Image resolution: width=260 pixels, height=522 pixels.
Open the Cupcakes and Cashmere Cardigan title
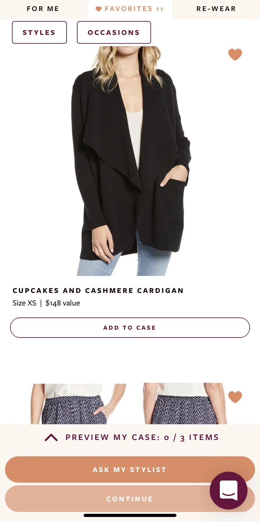click(x=98, y=290)
